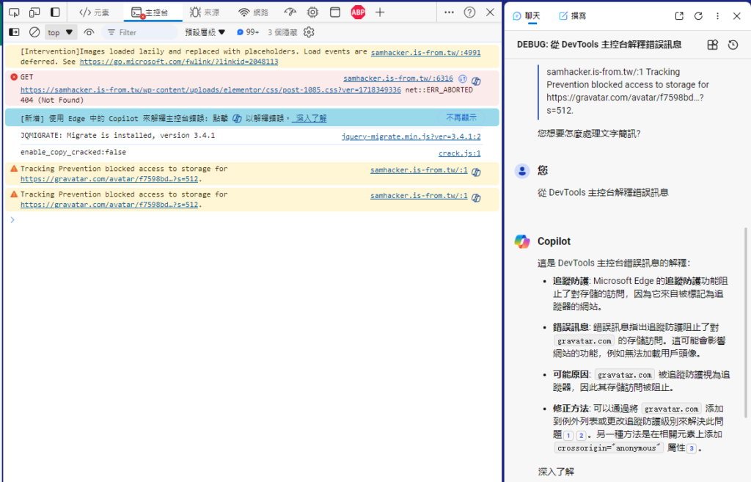Focus the console Filter input field
The width and height of the screenshot is (751, 482).
pos(139,32)
